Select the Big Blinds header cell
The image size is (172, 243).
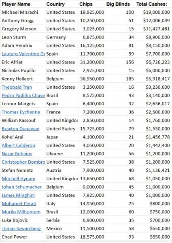tap(120, 4)
